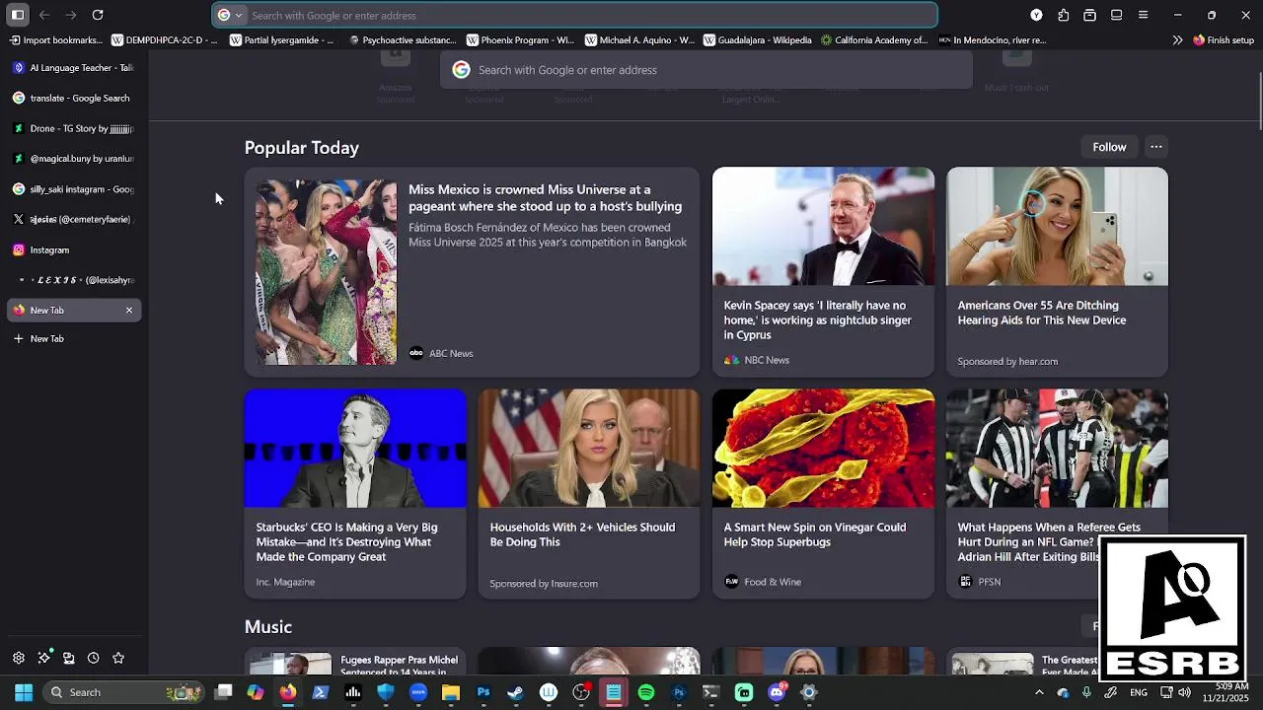Image resolution: width=1263 pixels, height=710 pixels.
Task: Open the volume speaker tray icon
Action: pos(1184,692)
